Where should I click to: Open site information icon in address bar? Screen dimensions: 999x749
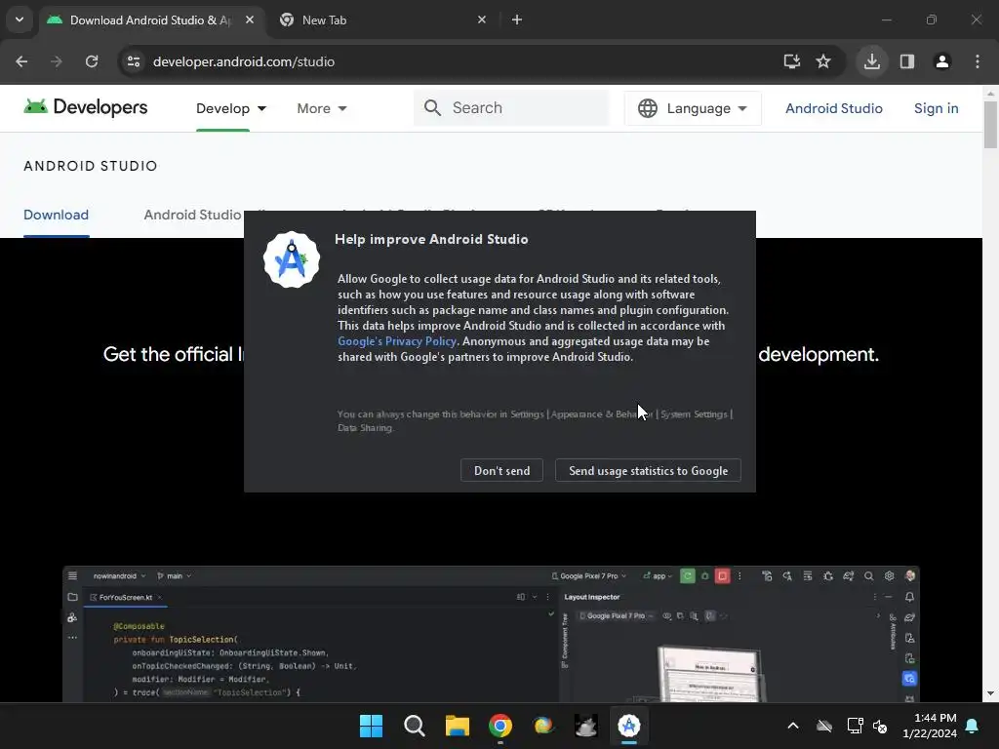coord(134,61)
